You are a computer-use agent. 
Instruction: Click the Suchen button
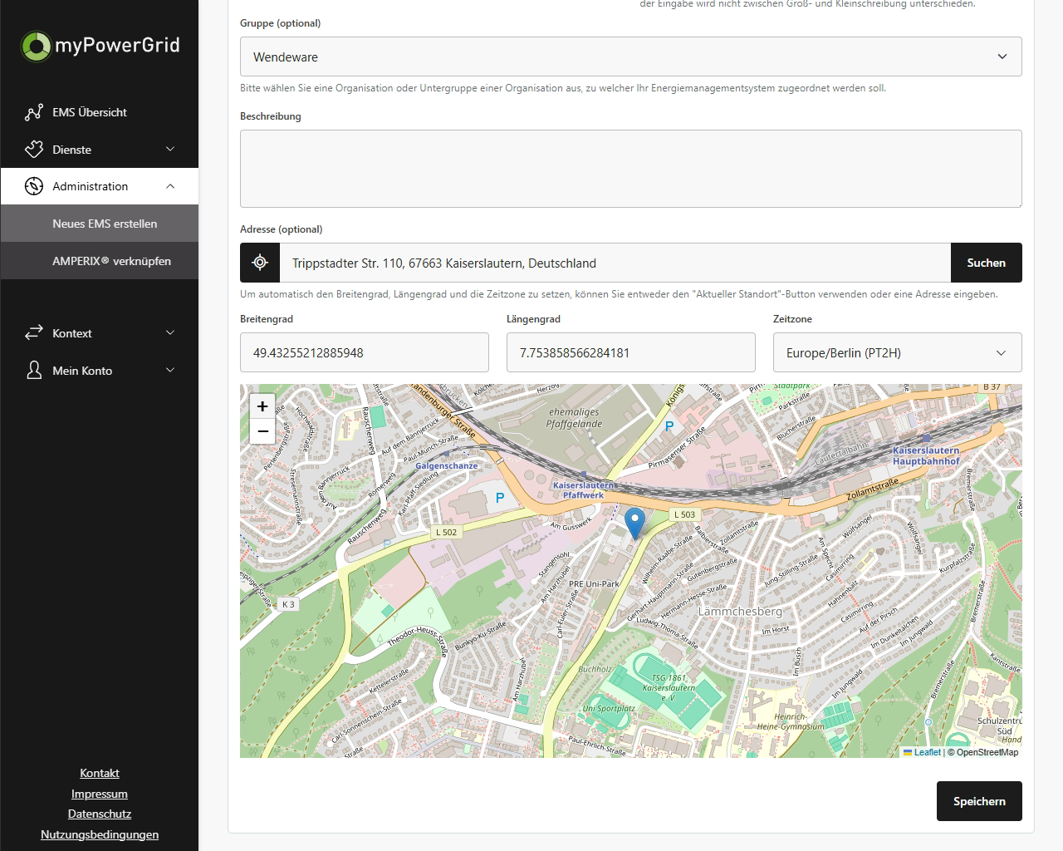(x=987, y=263)
